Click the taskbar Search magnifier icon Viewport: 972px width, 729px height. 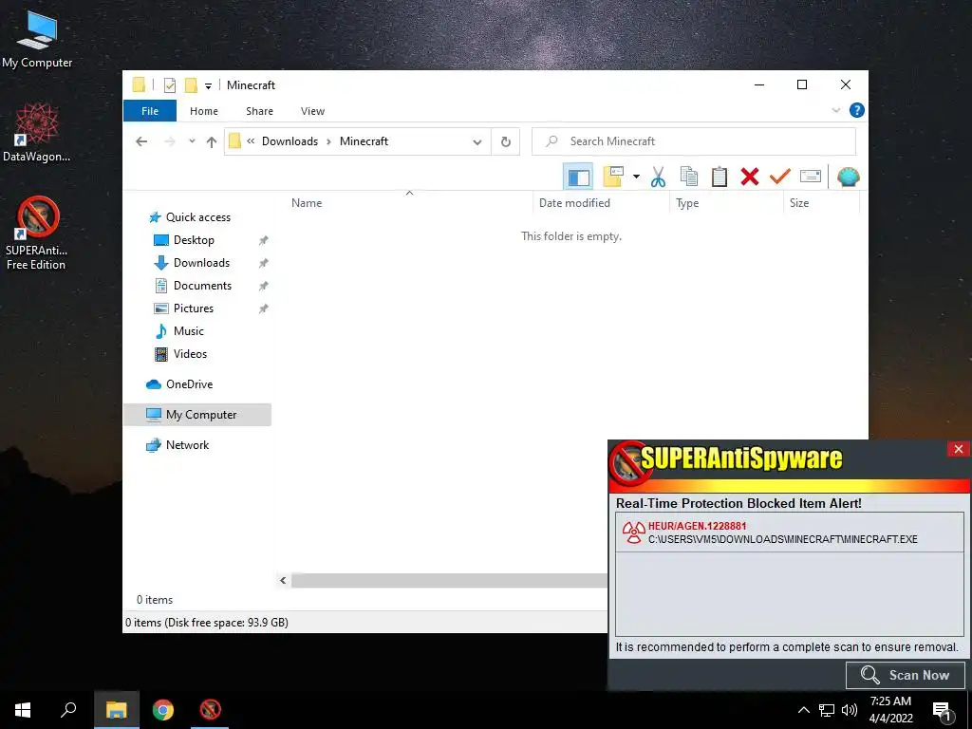click(x=68, y=710)
